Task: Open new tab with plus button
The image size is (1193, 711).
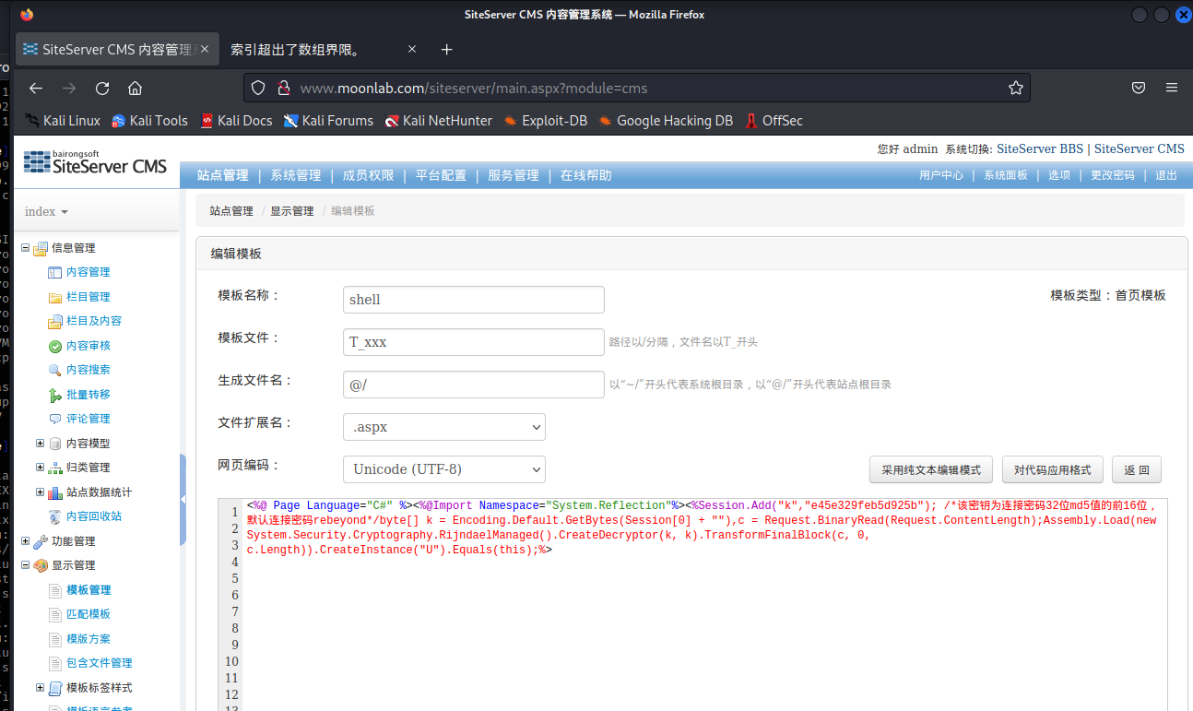Action: point(446,49)
